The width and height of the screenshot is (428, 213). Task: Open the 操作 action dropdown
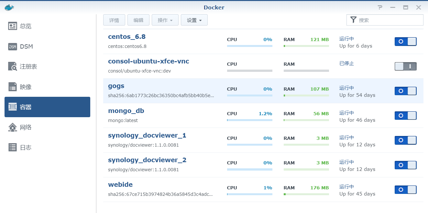click(x=165, y=20)
